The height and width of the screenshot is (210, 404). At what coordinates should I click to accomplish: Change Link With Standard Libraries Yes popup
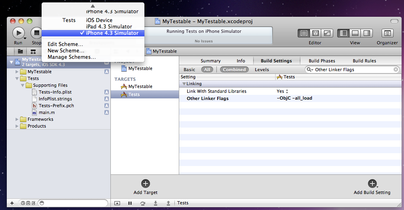click(x=282, y=91)
